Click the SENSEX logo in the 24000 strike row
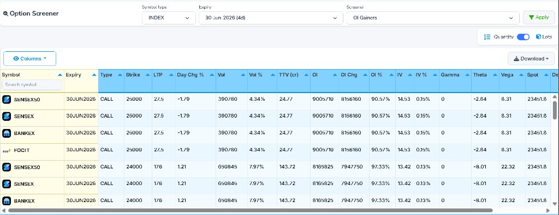The width and height of the screenshot is (559, 215). [7, 184]
